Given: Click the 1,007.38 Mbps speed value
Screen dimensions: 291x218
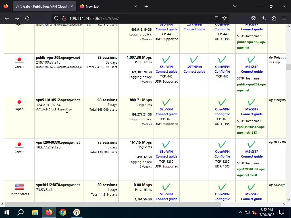Looking at the screenshot, I should pyautogui.click(x=139, y=57).
